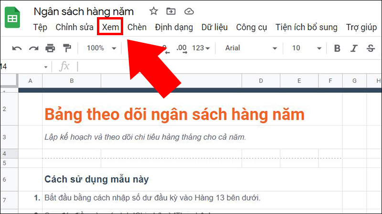Increase decimal places with .00 button
The height and width of the screenshot is (214, 382).
point(182,49)
